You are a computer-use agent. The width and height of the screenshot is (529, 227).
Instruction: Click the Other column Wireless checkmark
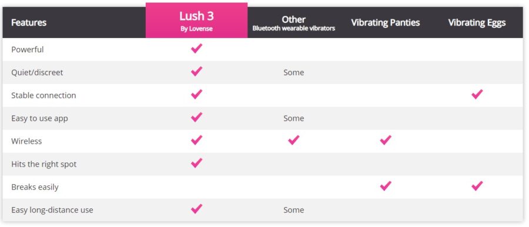click(293, 140)
